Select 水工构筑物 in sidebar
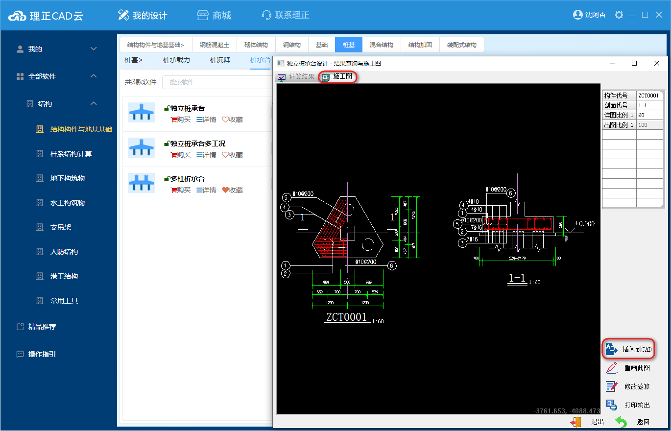 (x=68, y=203)
